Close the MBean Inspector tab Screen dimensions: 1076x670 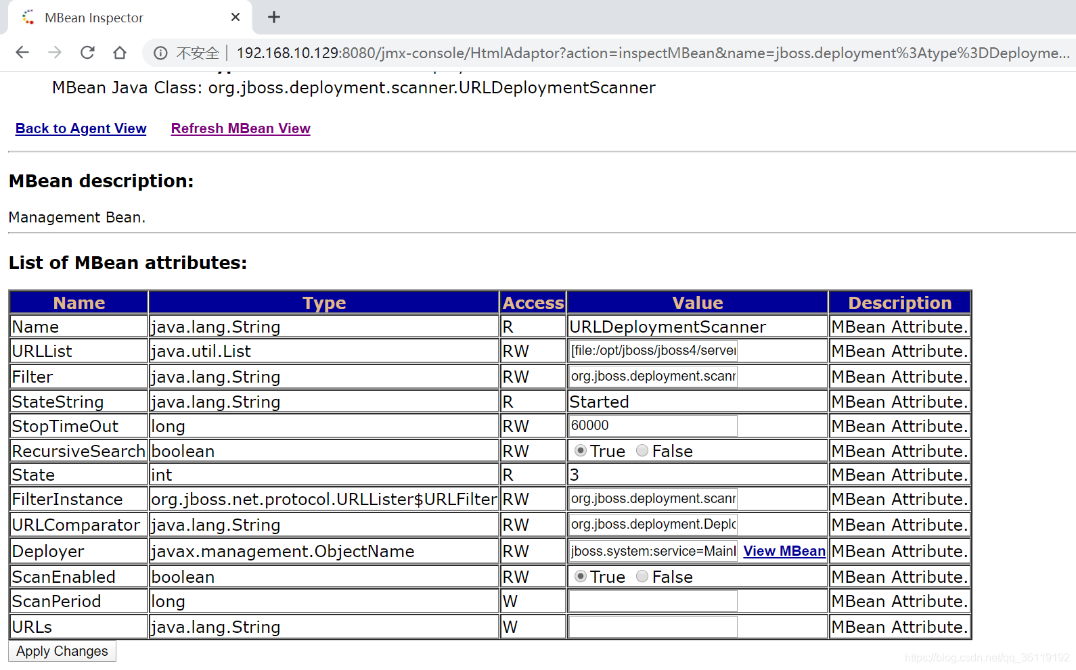pyautogui.click(x=236, y=18)
